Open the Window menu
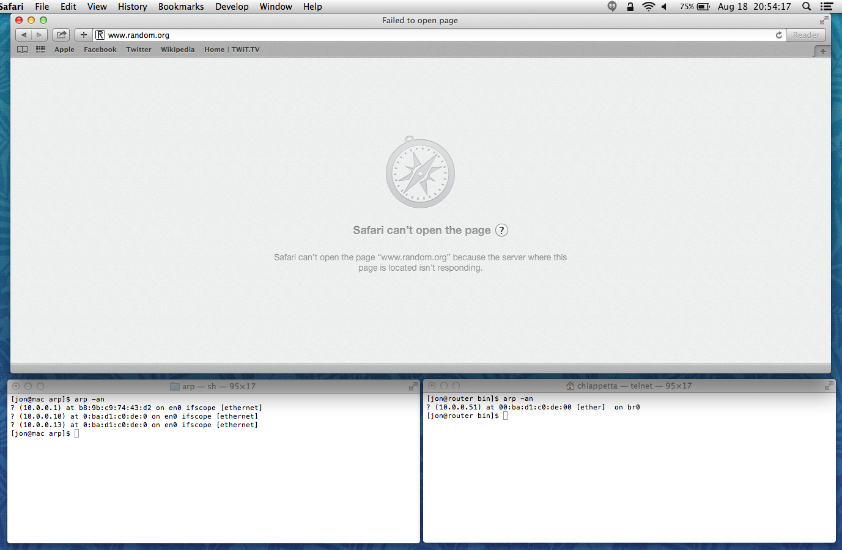 coord(276,7)
